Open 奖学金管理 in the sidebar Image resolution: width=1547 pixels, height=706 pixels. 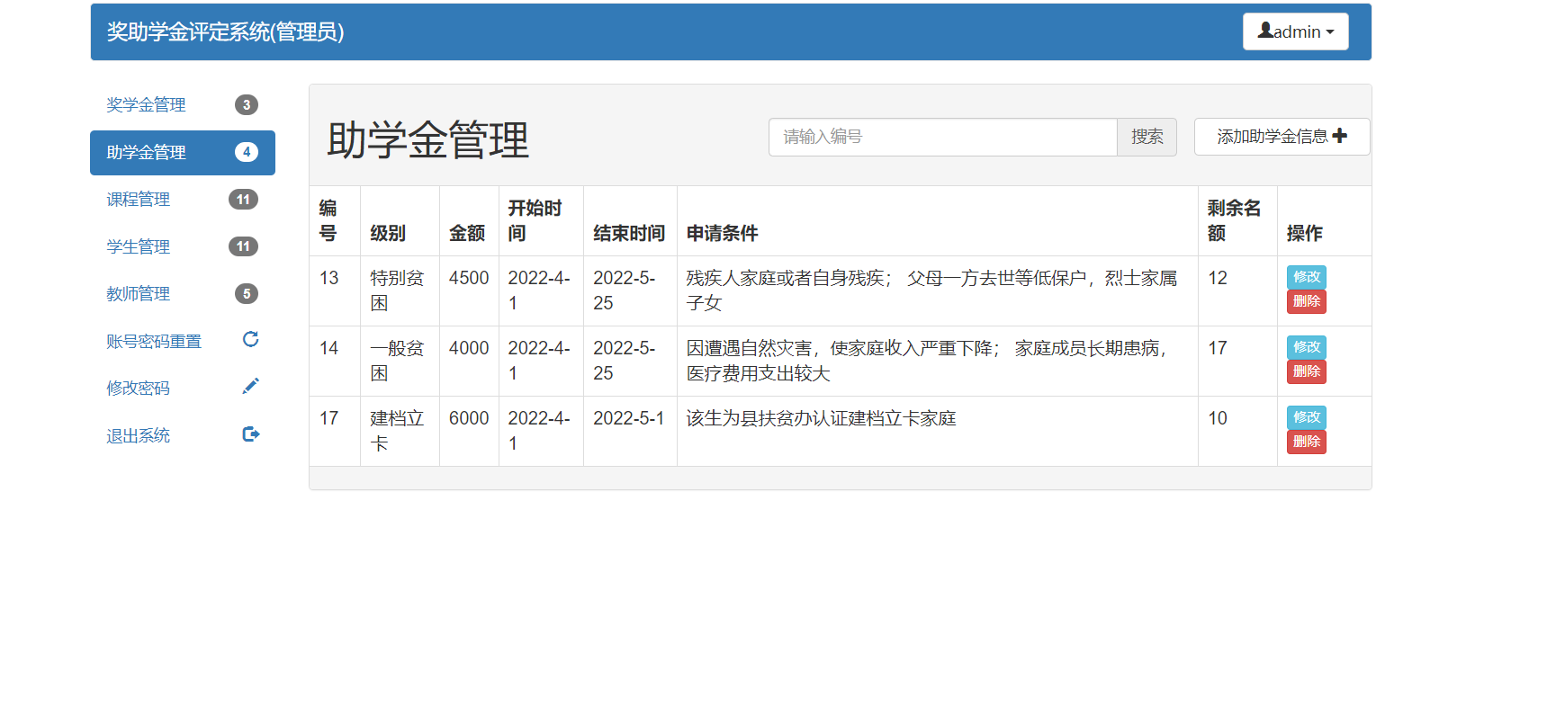183,105
